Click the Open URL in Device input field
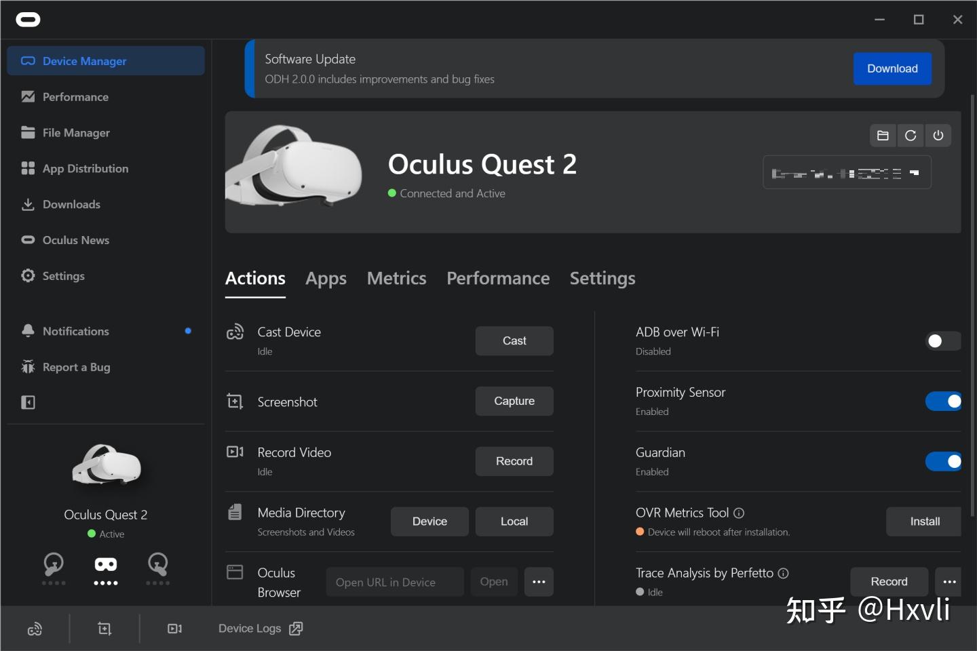The height and width of the screenshot is (651, 977). (x=394, y=582)
